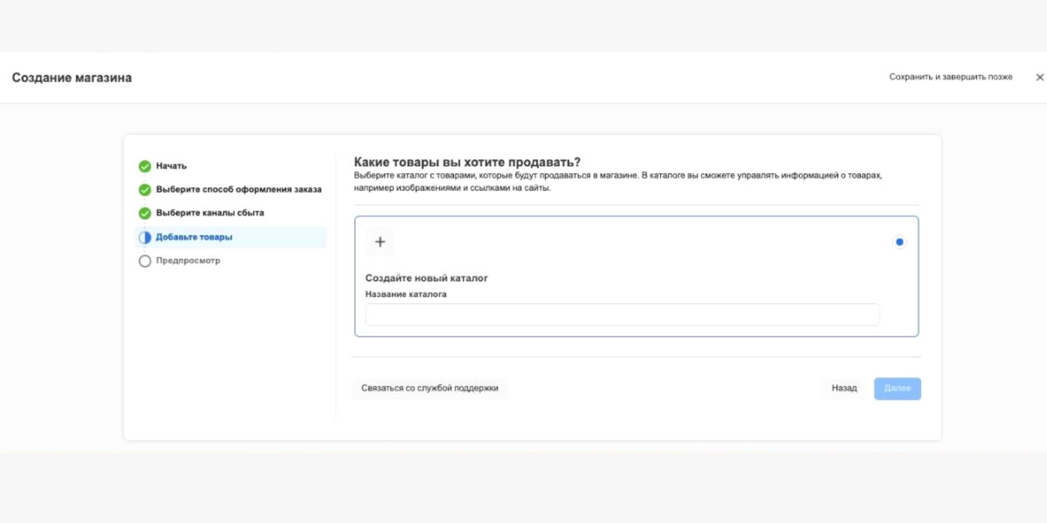Screen dimensions: 1047x523
Task: Click the Название каталога label
Action: (406, 294)
